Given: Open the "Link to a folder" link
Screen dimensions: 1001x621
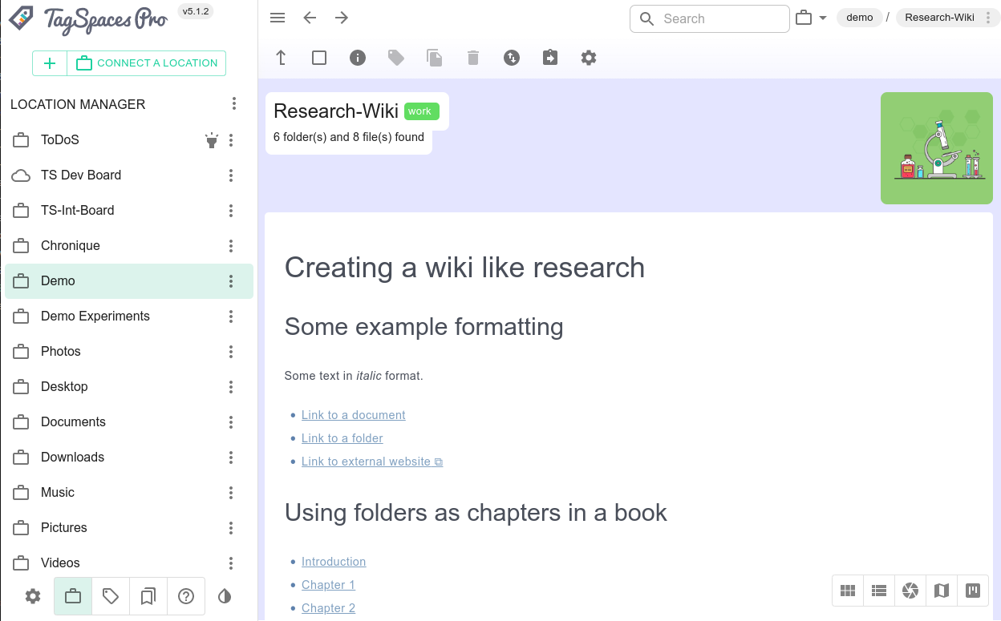Looking at the screenshot, I should click(342, 438).
